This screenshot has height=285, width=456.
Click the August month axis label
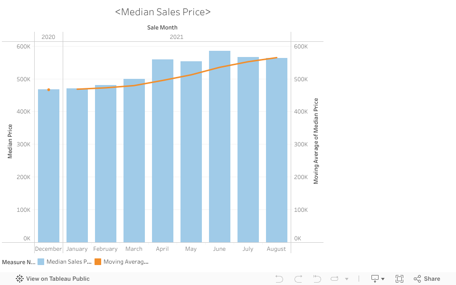coord(276,249)
